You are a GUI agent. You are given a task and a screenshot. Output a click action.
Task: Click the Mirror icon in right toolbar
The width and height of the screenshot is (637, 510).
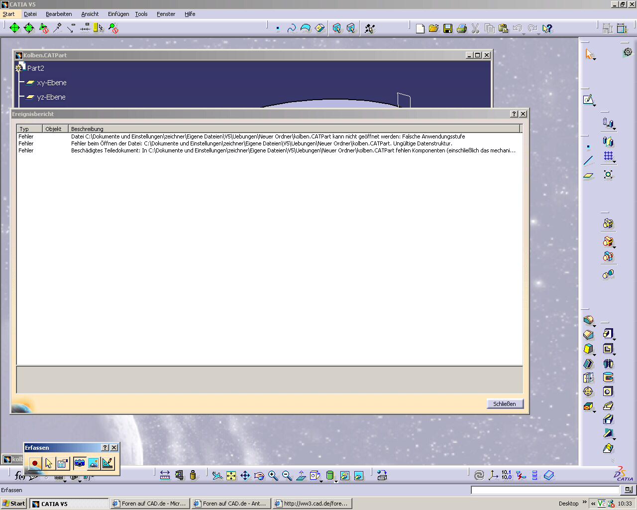coord(608,142)
